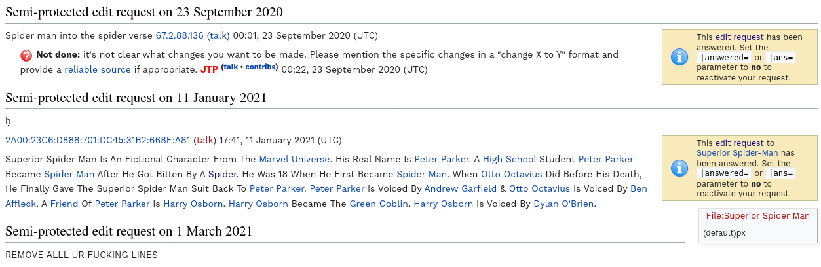Open the High School link
Screen dimensions: 821x267
click(x=509, y=159)
